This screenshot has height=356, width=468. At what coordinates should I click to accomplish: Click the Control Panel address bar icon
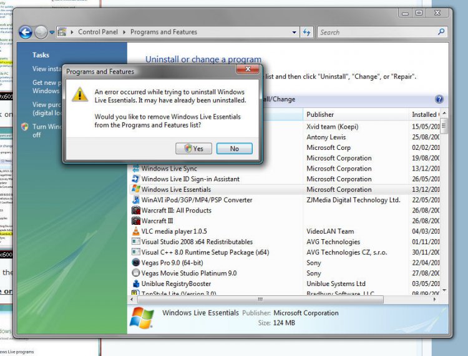click(62, 32)
